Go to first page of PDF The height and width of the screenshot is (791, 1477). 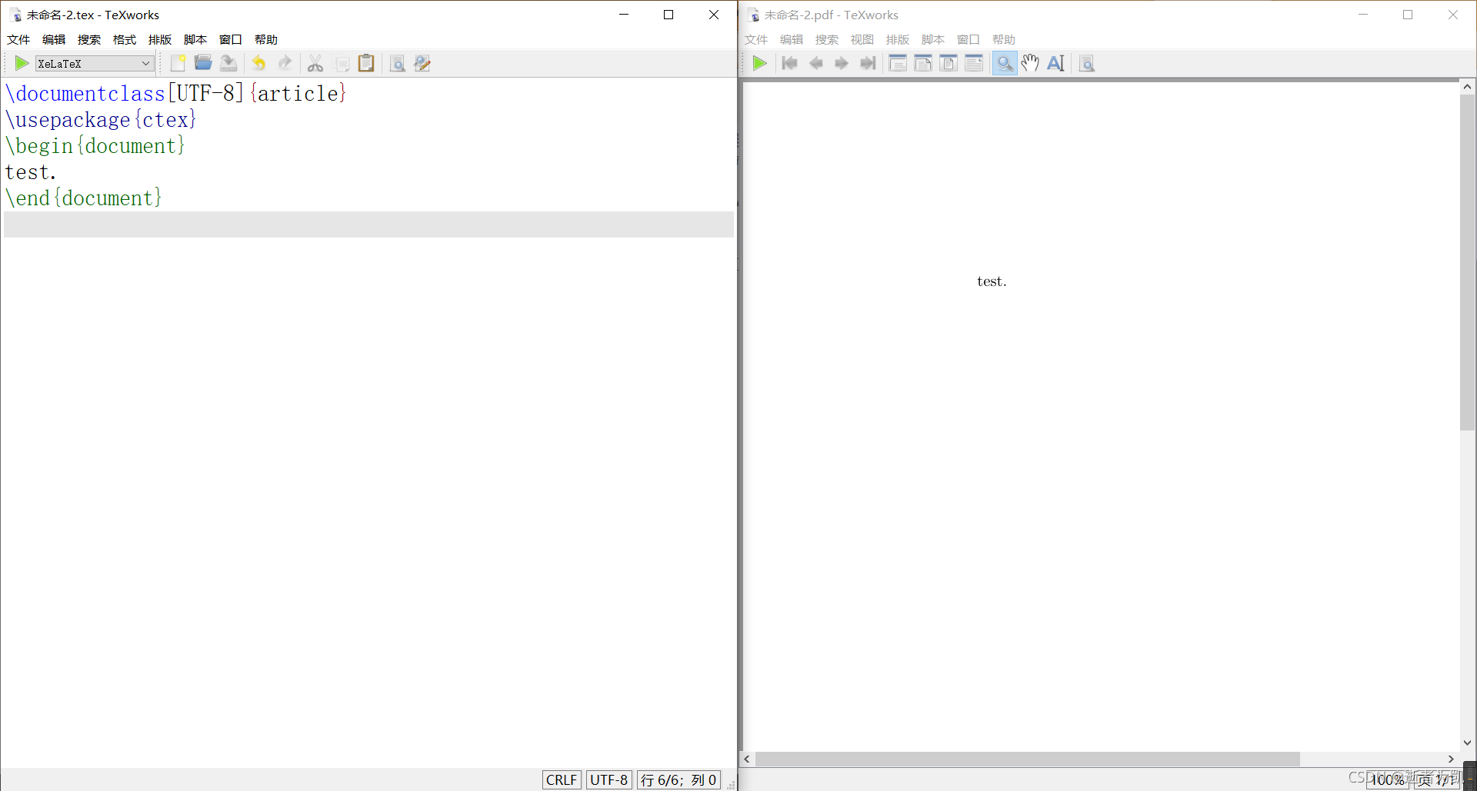pos(790,63)
